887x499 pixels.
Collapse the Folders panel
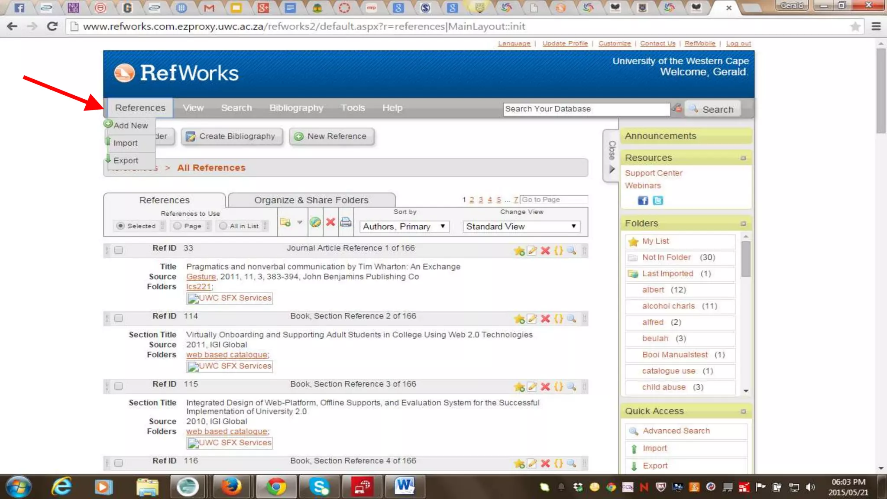(x=743, y=224)
